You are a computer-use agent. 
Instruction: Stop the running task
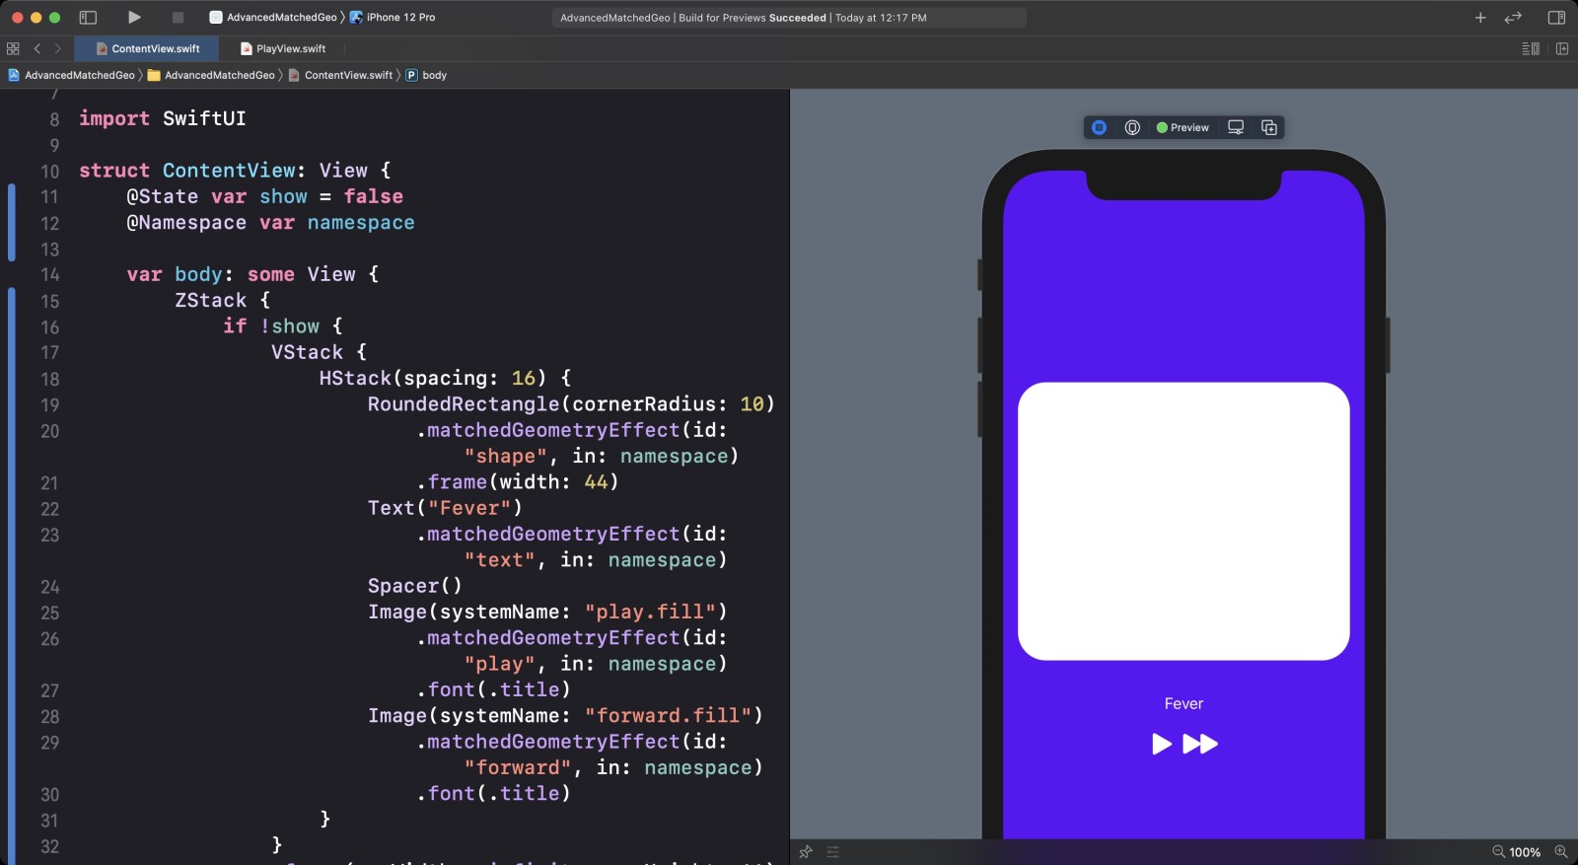[178, 17]
